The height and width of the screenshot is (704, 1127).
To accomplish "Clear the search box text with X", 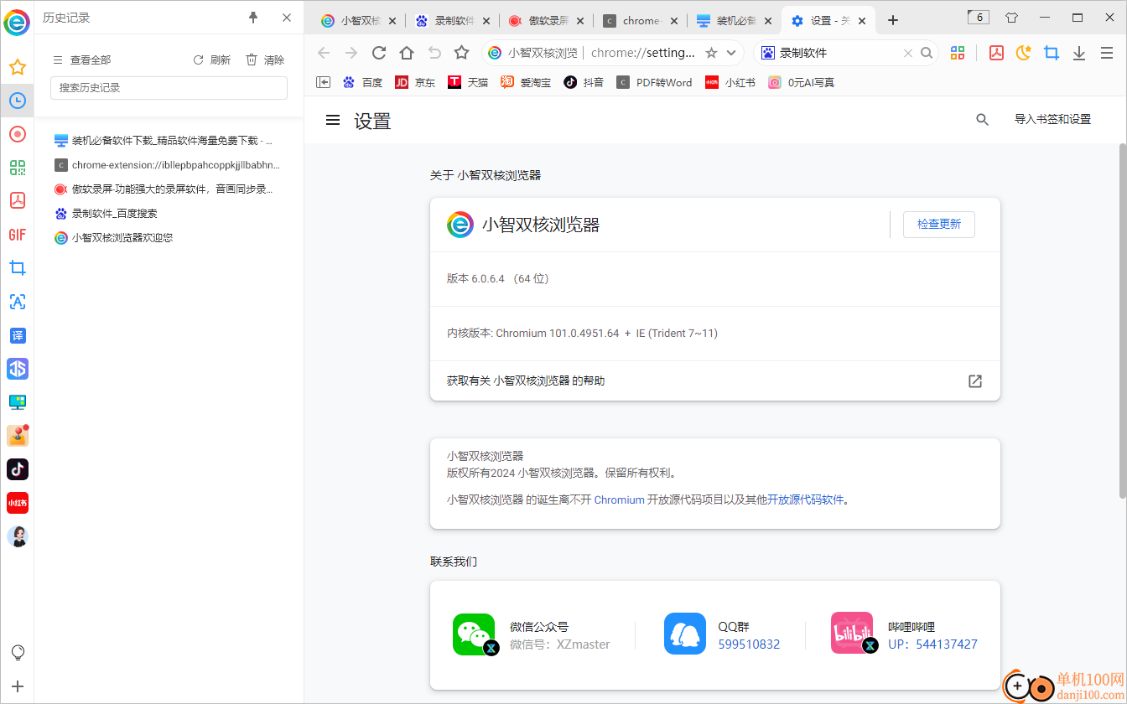I will 907,53.
